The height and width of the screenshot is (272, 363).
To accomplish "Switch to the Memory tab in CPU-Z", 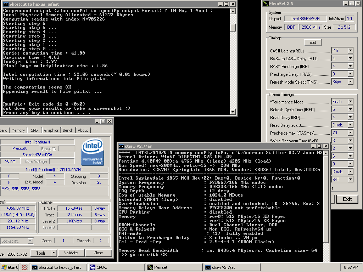I will coord(18,130).
